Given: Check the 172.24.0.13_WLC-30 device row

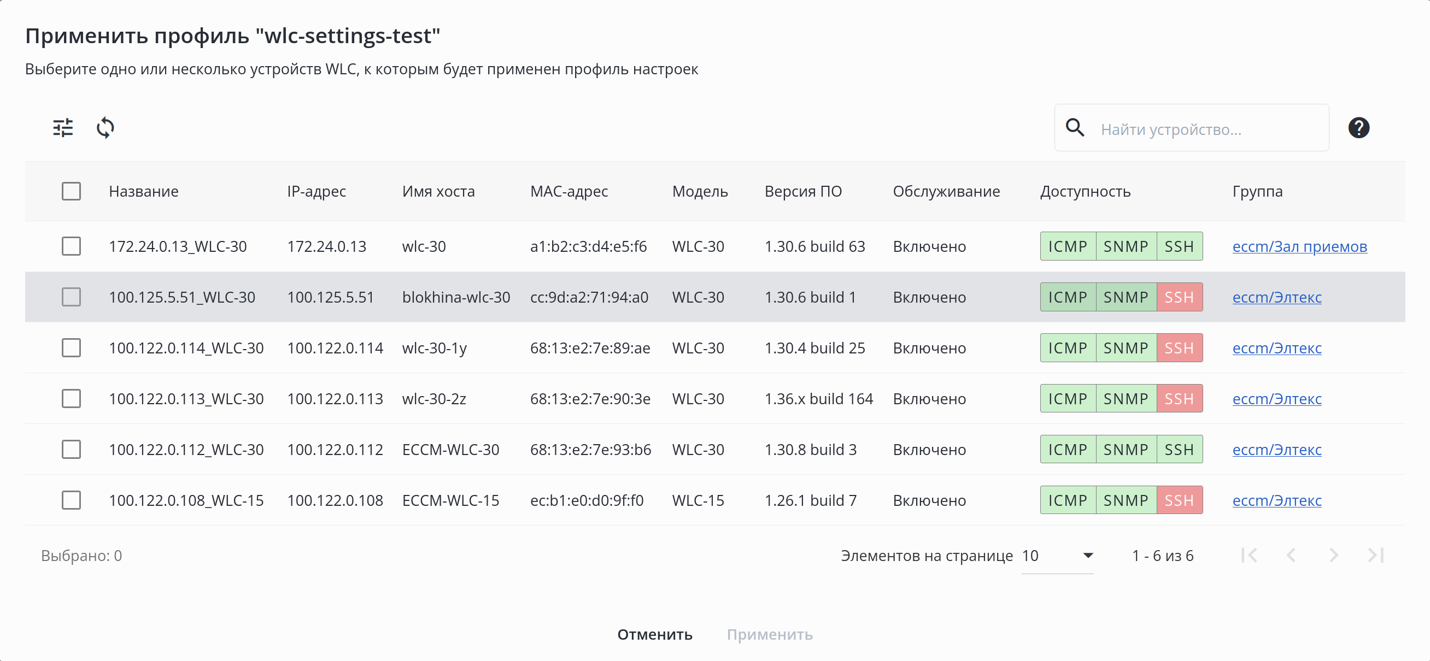Looking at the screenshot, I should (71, 246).
